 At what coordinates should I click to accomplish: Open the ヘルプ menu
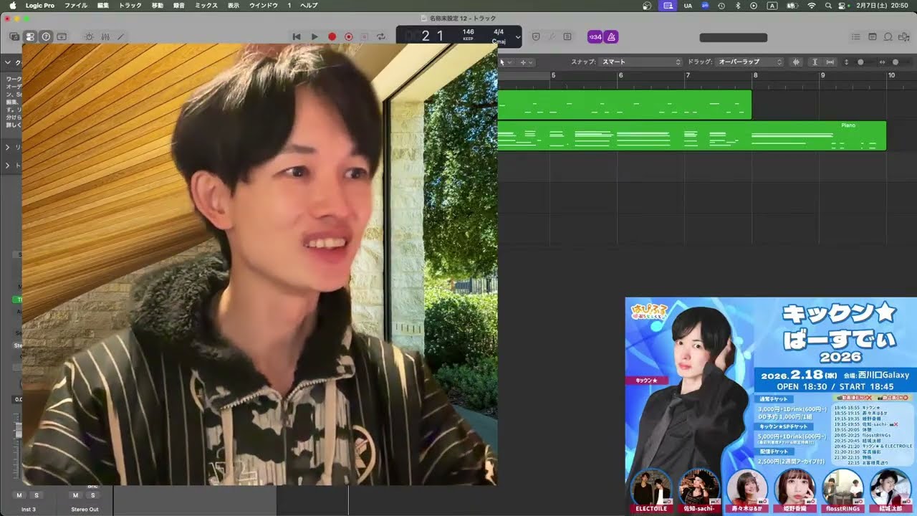[309, 5]
